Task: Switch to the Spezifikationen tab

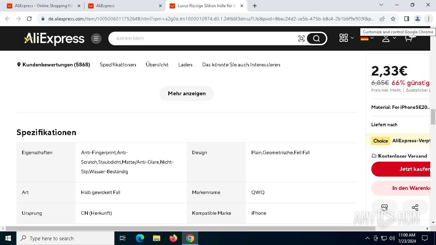Action: (118, 65)
